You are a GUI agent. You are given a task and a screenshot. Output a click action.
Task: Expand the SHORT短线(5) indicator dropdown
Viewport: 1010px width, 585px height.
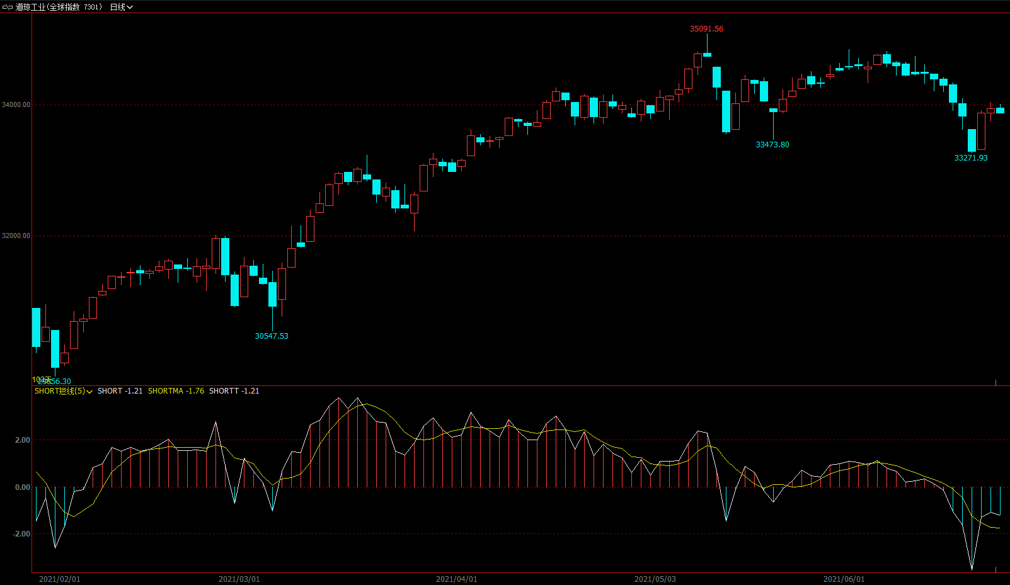pos(64,391)
